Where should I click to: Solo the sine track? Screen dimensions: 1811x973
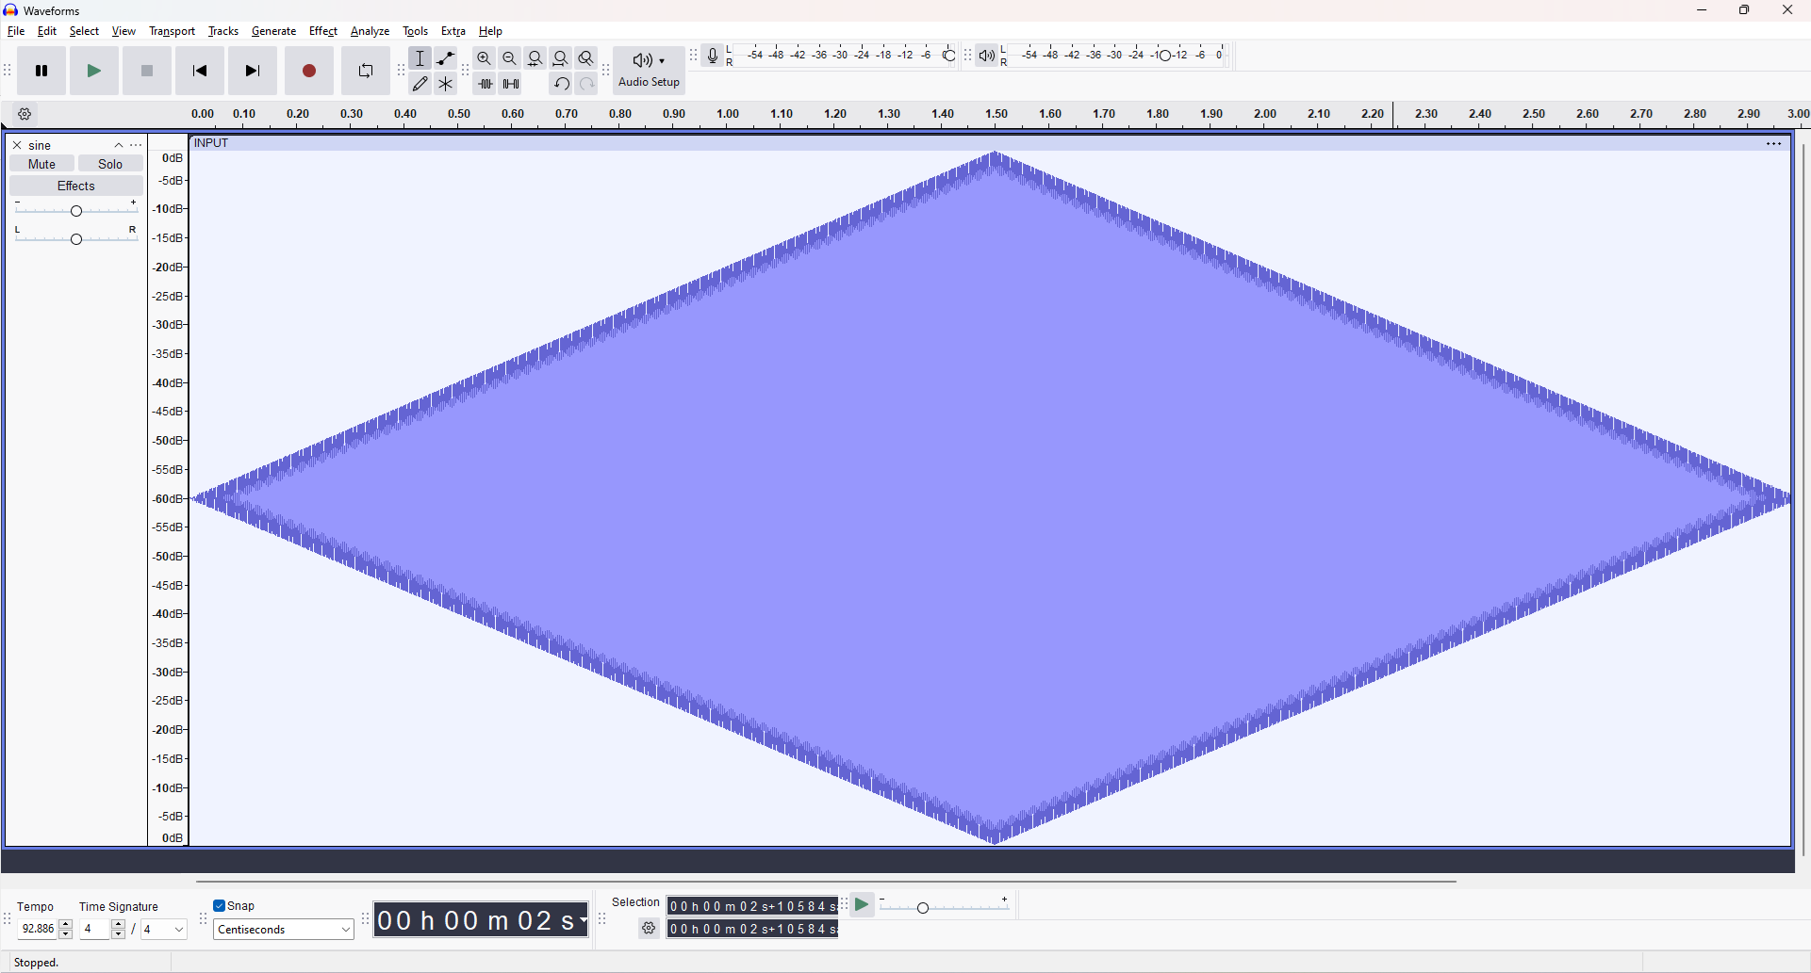[110, 164]
